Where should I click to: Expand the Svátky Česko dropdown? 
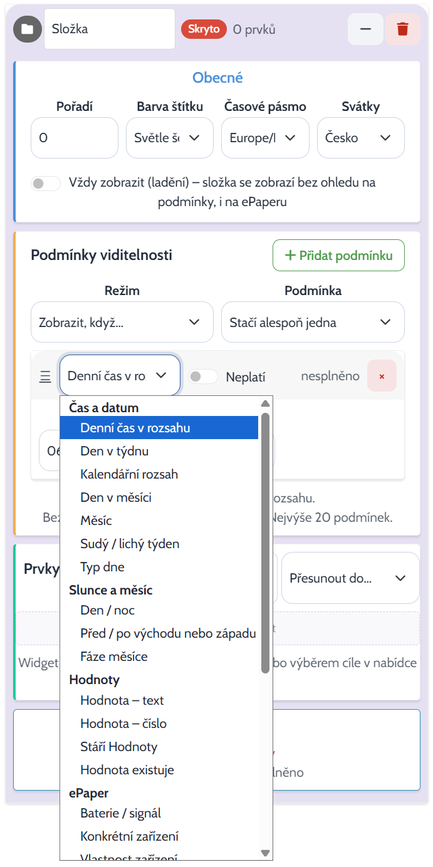pyautogui.click(x=361, y=138)
